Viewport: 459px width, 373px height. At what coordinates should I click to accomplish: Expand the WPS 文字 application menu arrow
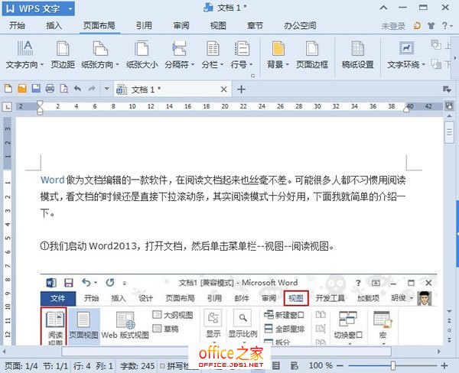click(70, 8)
